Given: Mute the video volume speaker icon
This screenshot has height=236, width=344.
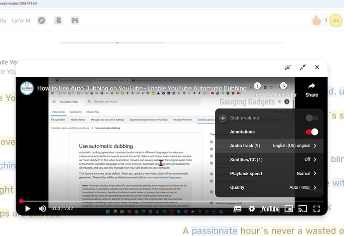Looking at the screenshot, I should (42, 209).
